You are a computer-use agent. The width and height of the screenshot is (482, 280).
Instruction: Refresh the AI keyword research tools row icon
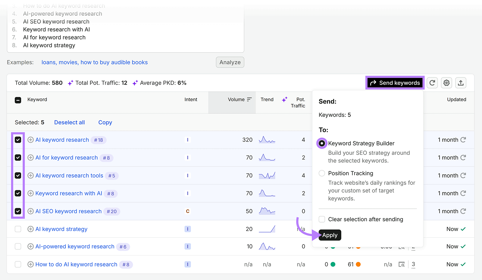click(x=463, y=176)
